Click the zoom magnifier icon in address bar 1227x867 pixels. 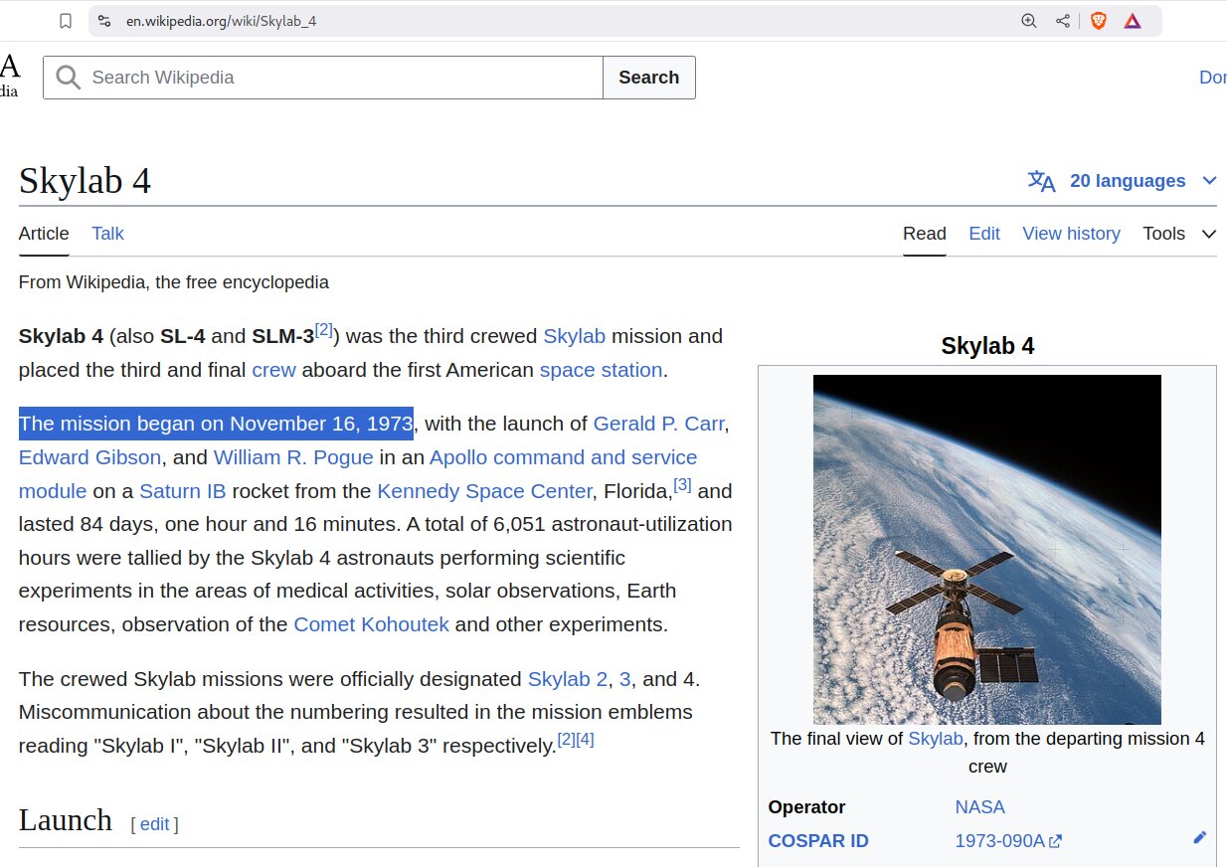point(1028,20)
